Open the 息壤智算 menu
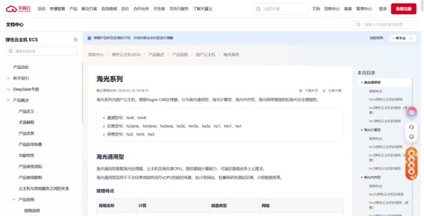424x216 pixels. 57,9
